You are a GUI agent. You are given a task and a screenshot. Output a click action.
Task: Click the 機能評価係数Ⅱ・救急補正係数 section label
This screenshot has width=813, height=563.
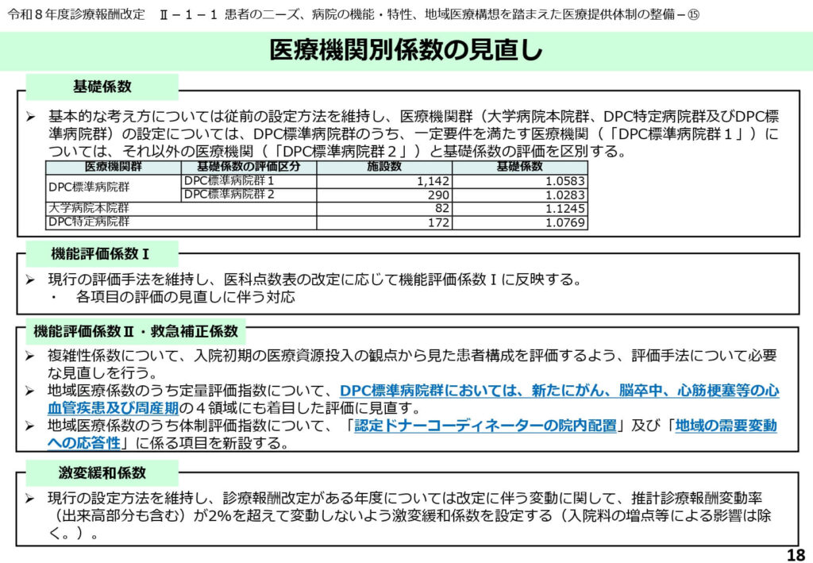(135, 330)
